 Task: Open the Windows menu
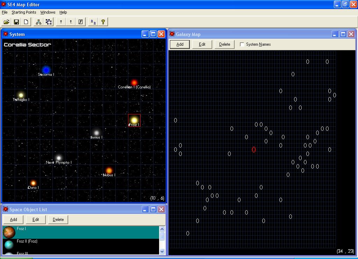tap(48, 12)
